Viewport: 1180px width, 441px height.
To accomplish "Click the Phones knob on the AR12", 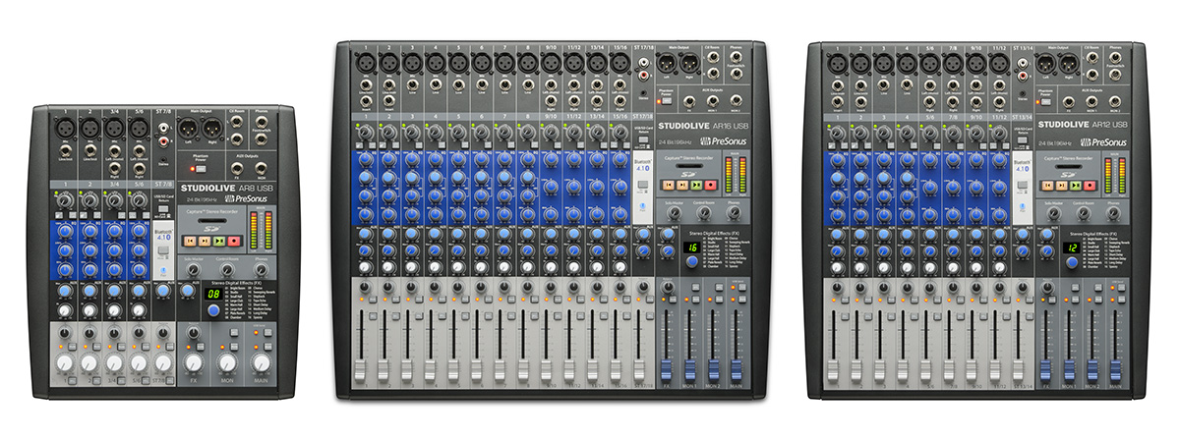I will pos(1113,213).
